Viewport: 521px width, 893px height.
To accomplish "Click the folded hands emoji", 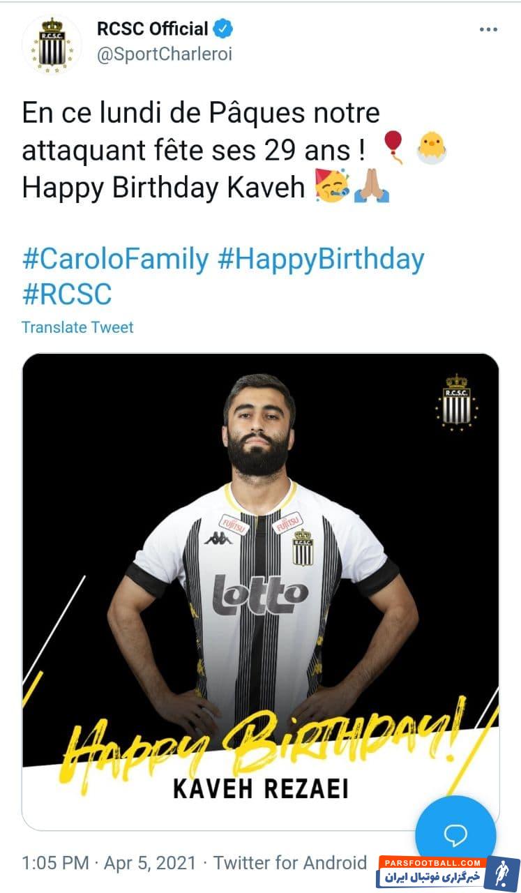I will (371, 185).
